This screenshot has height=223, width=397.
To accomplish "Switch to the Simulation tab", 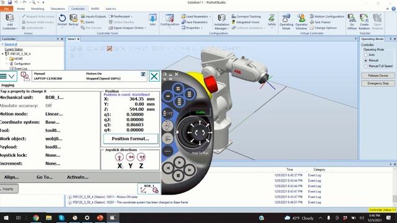I will pyautogui.click(x=58, y=9).
